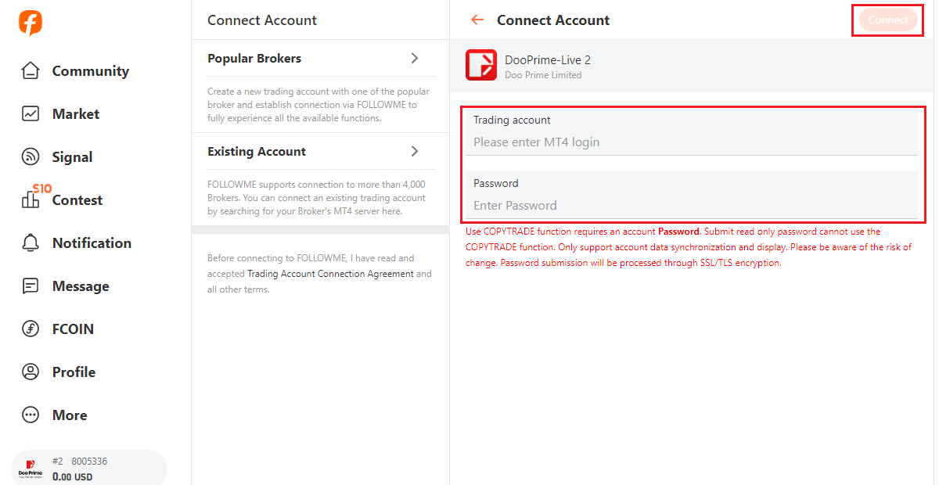This screenshot has height=485, width=939.
Task: Go back using the orange arrow
Action: pyautogui.click(x=477, y=20)
